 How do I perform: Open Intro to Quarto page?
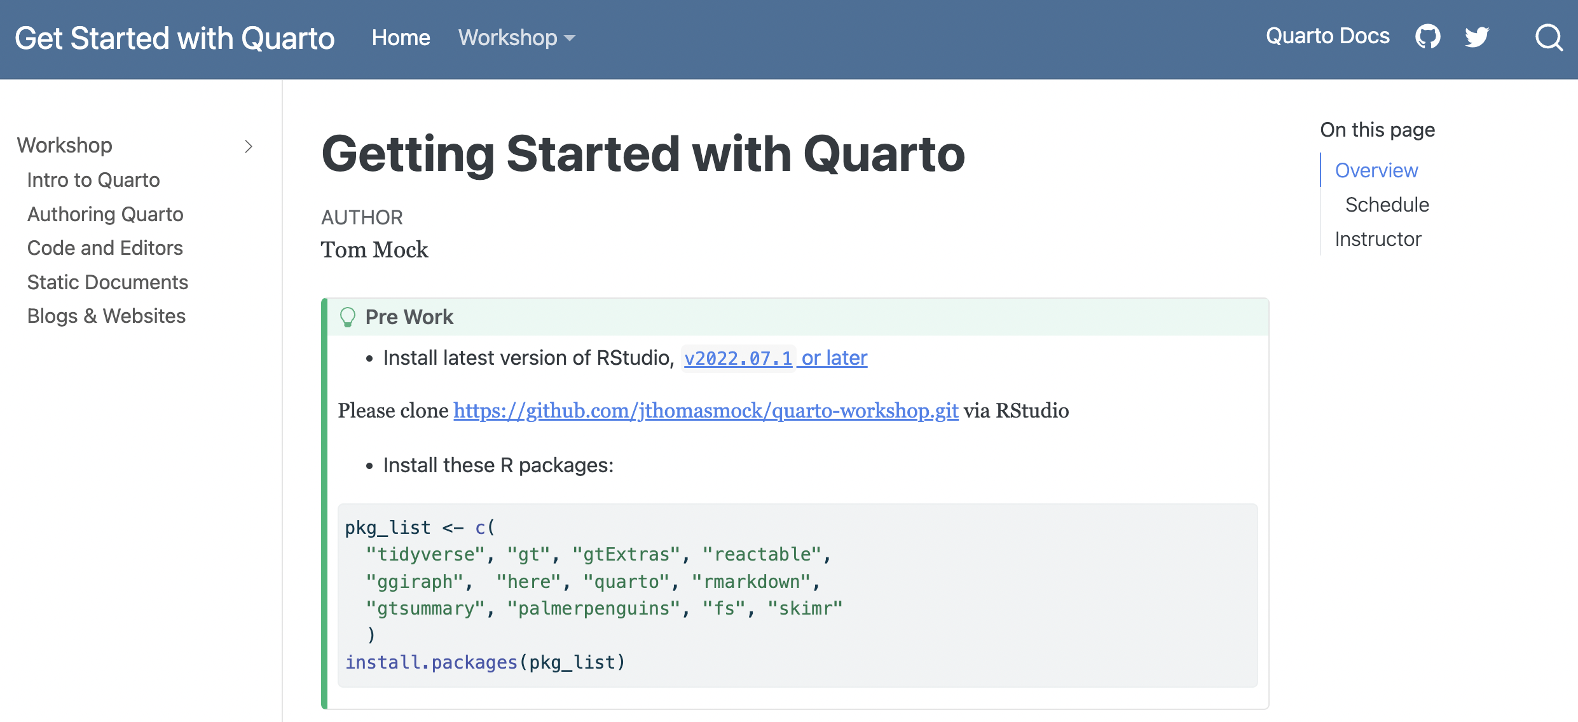coord(93,180)
